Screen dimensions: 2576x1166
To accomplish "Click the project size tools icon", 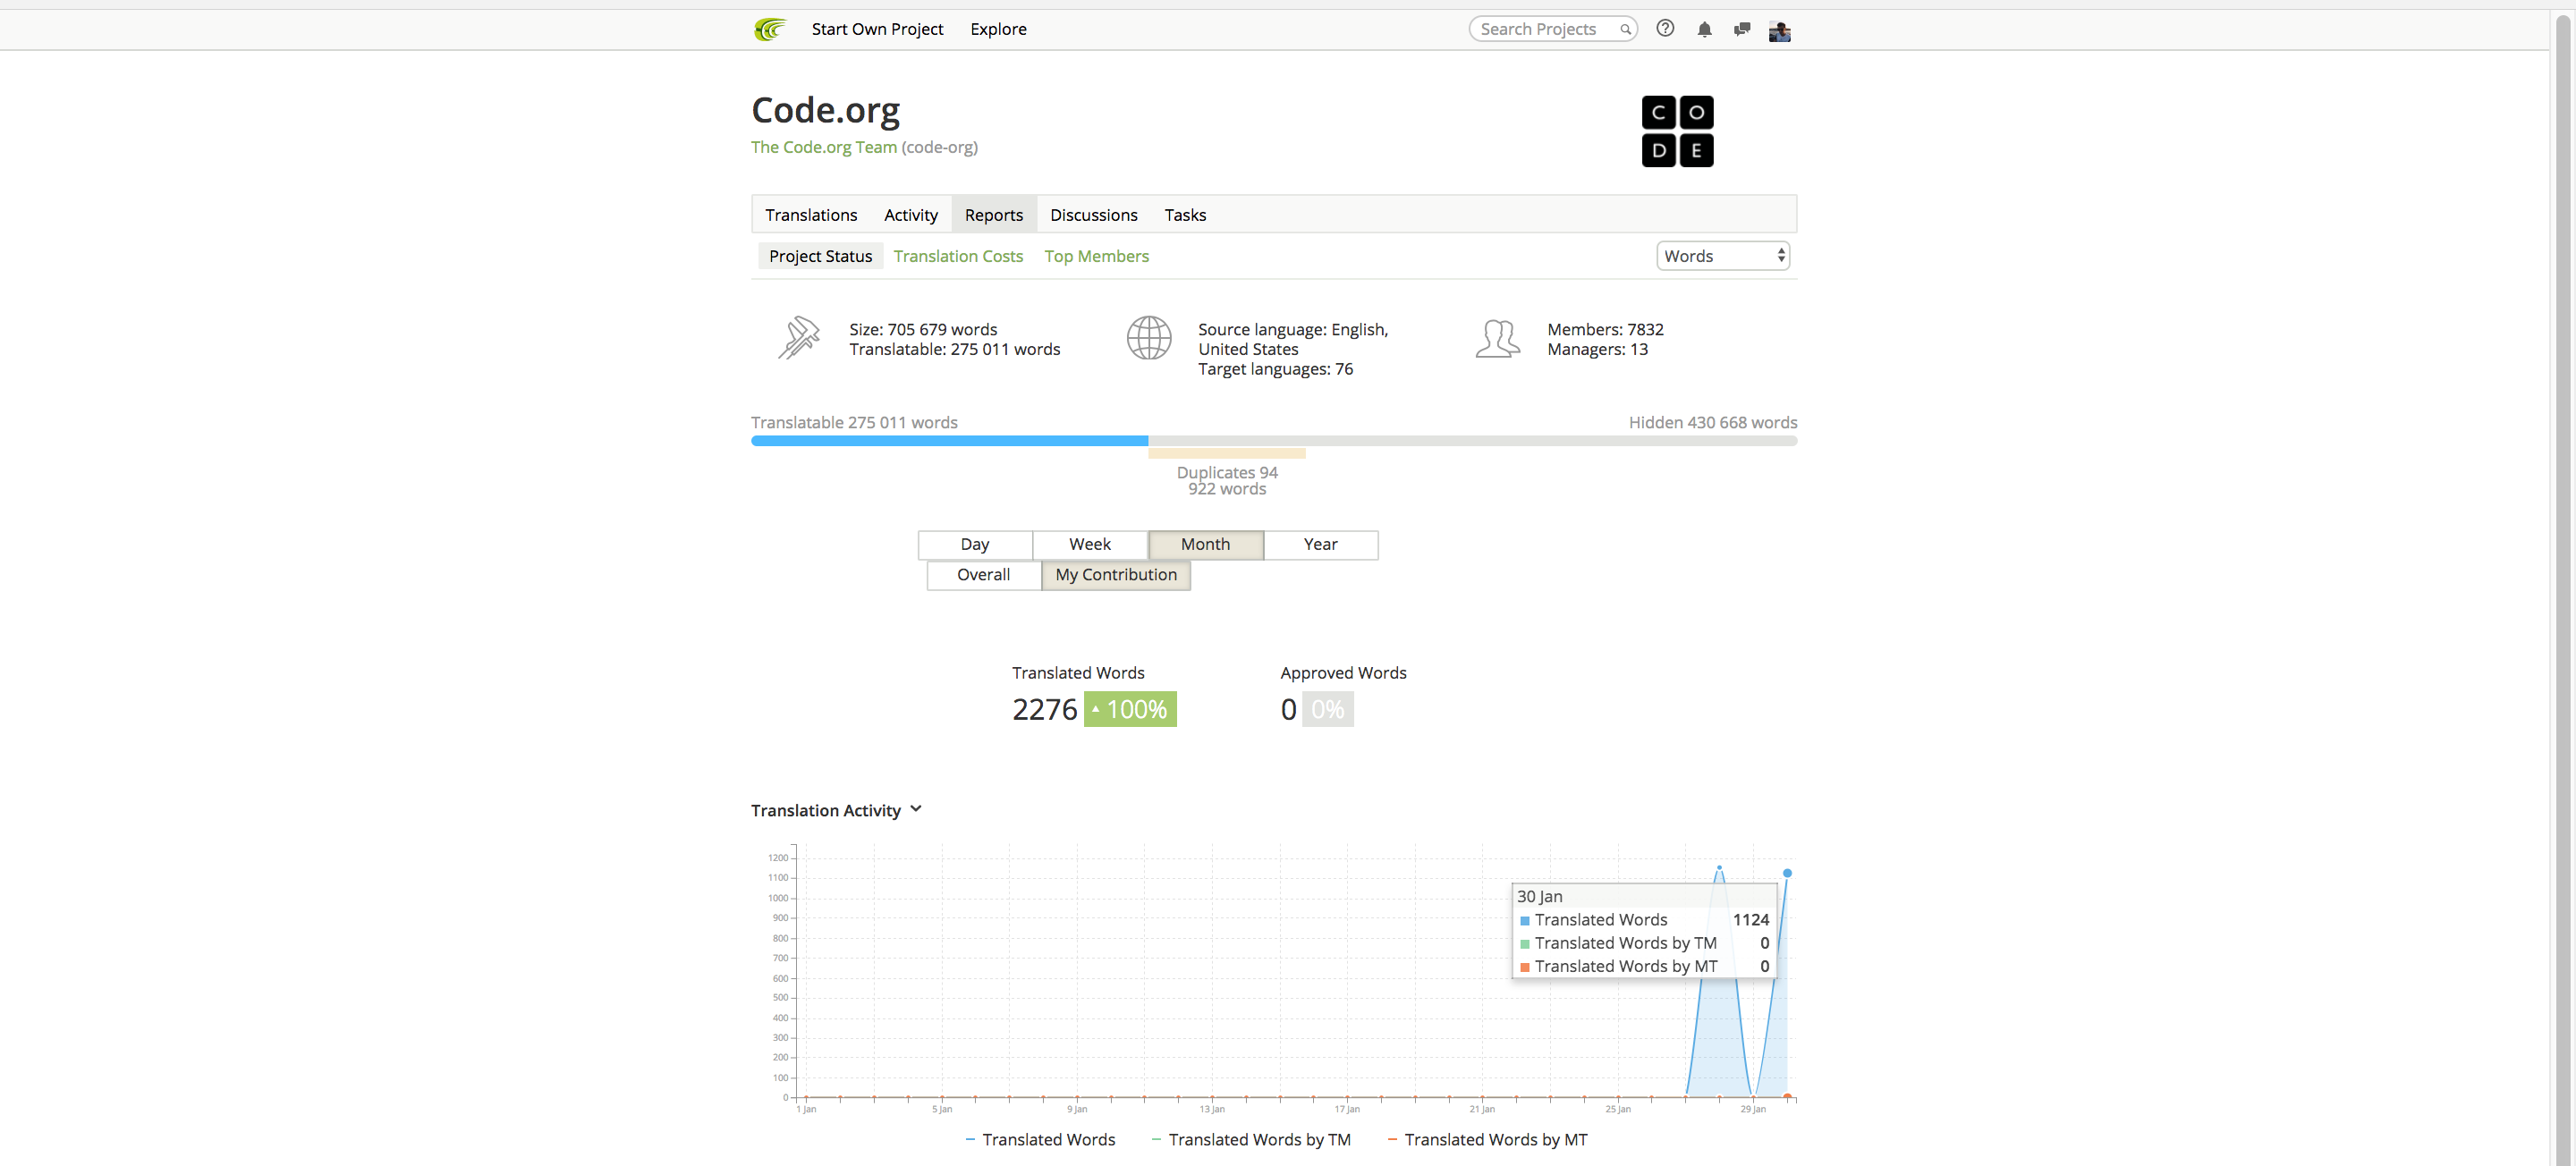I will pyautogui.click(x=798, y=338).
